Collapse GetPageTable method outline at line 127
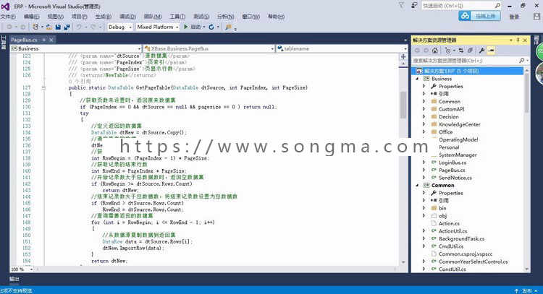This screenshot has height=294, width=543. (x=43, y=87)
